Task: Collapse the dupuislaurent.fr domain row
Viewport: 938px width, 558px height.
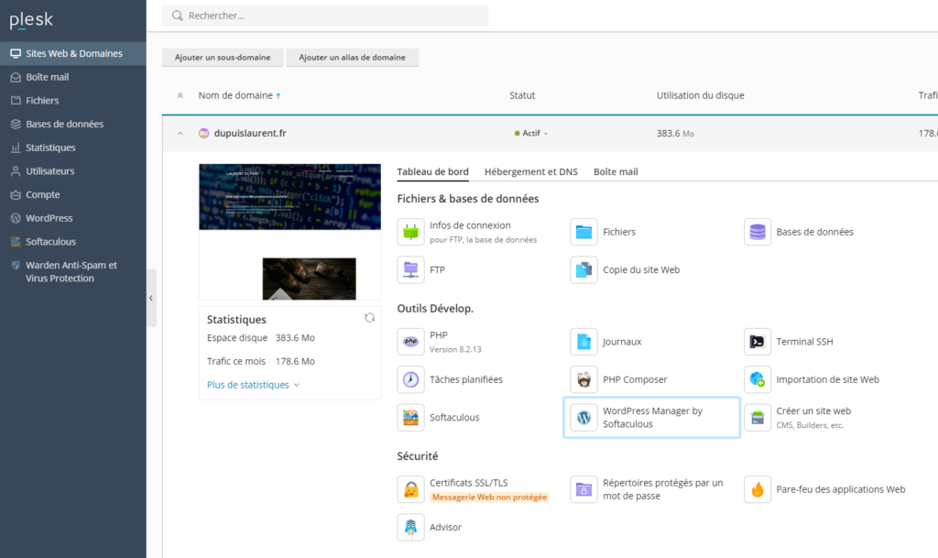Action: click(180, 134)
